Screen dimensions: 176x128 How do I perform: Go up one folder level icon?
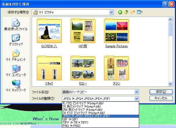[x=127, y=12]
